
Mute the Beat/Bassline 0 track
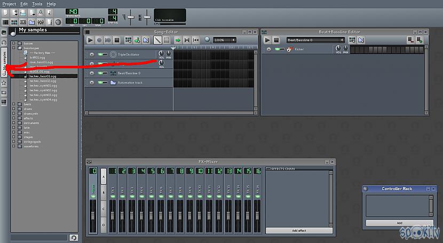pos(100,73)
